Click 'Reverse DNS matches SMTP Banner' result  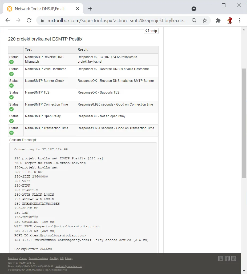pos(127,81)
